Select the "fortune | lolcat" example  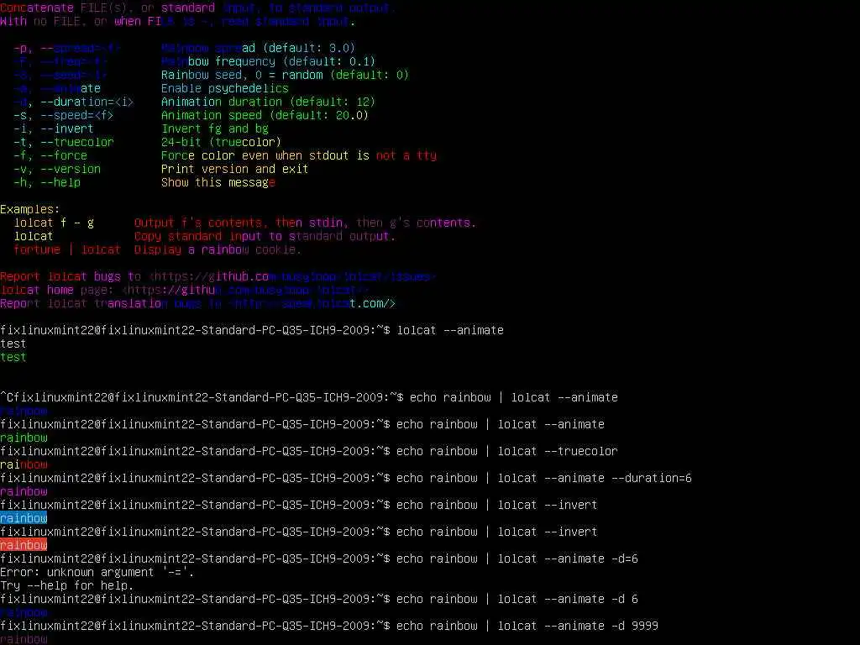[67, 249]
